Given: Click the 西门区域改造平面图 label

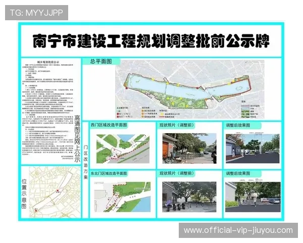Looking at the screenshot, I should [109, 125].
